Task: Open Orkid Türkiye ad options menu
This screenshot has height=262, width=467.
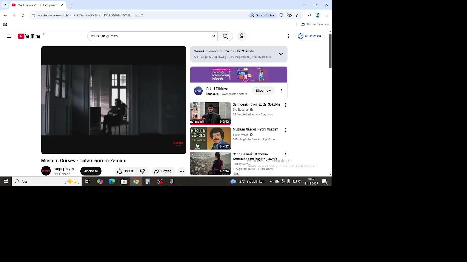Action: 281,91
